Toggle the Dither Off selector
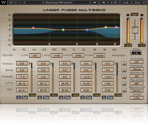148x128 pixels. tap(137, 62)
